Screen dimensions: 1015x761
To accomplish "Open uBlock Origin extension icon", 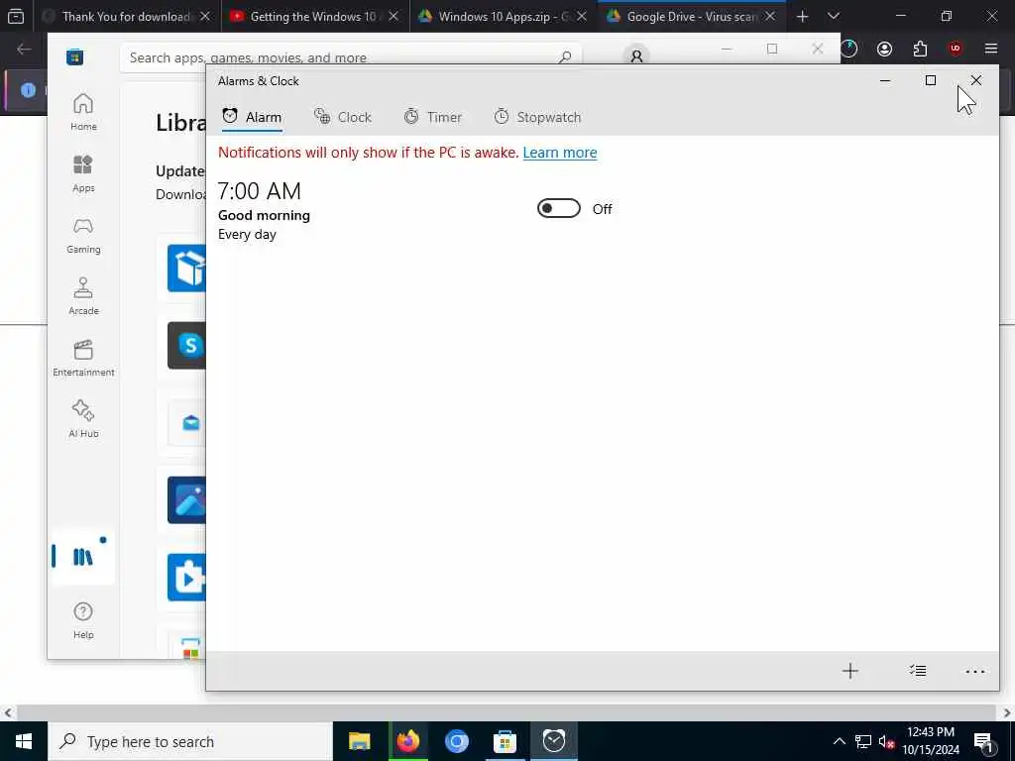I will point(956,49).
